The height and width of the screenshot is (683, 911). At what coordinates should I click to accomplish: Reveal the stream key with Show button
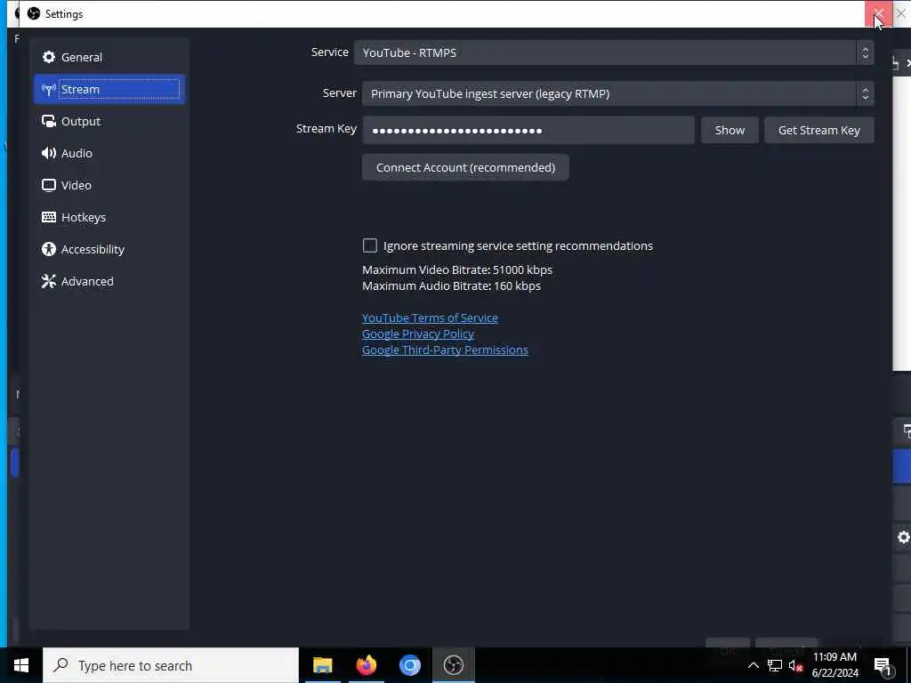(730, 130)
